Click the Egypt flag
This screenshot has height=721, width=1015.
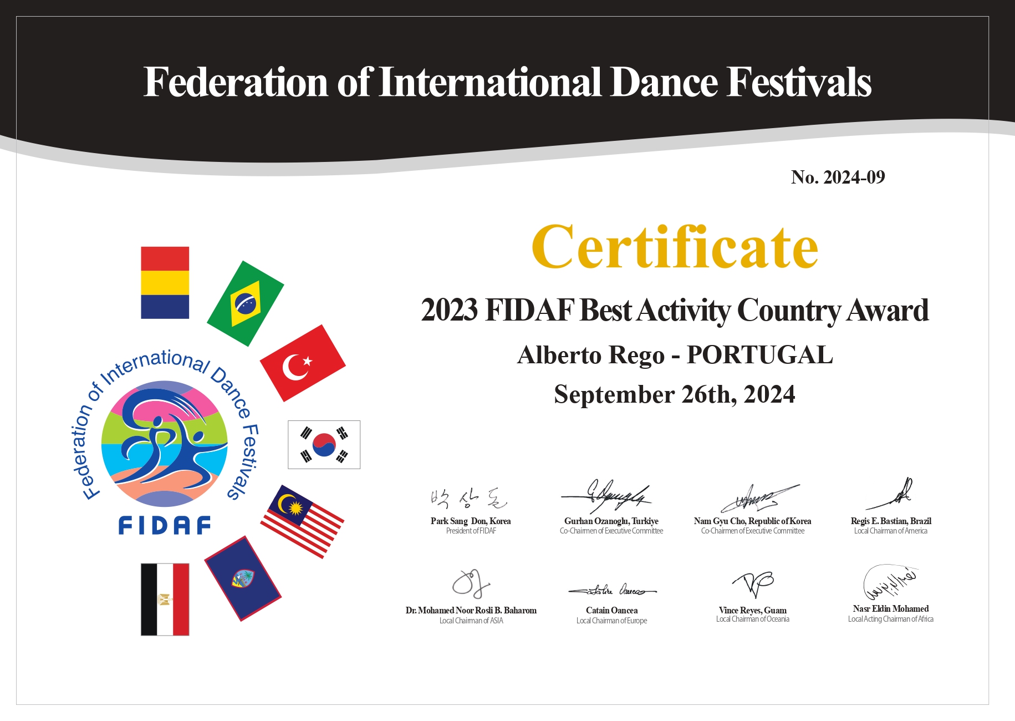[165, 600]
